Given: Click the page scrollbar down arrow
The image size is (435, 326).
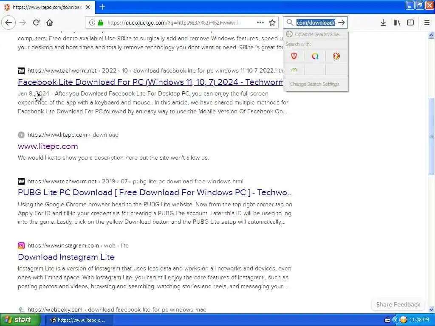Looking at the screenshot, I should click(431, 309).
